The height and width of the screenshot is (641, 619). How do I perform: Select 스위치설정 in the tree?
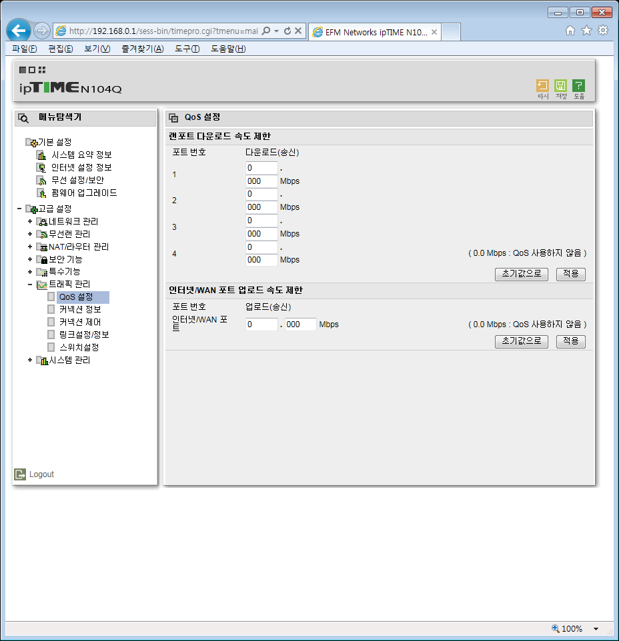click(x=79, y=347)
